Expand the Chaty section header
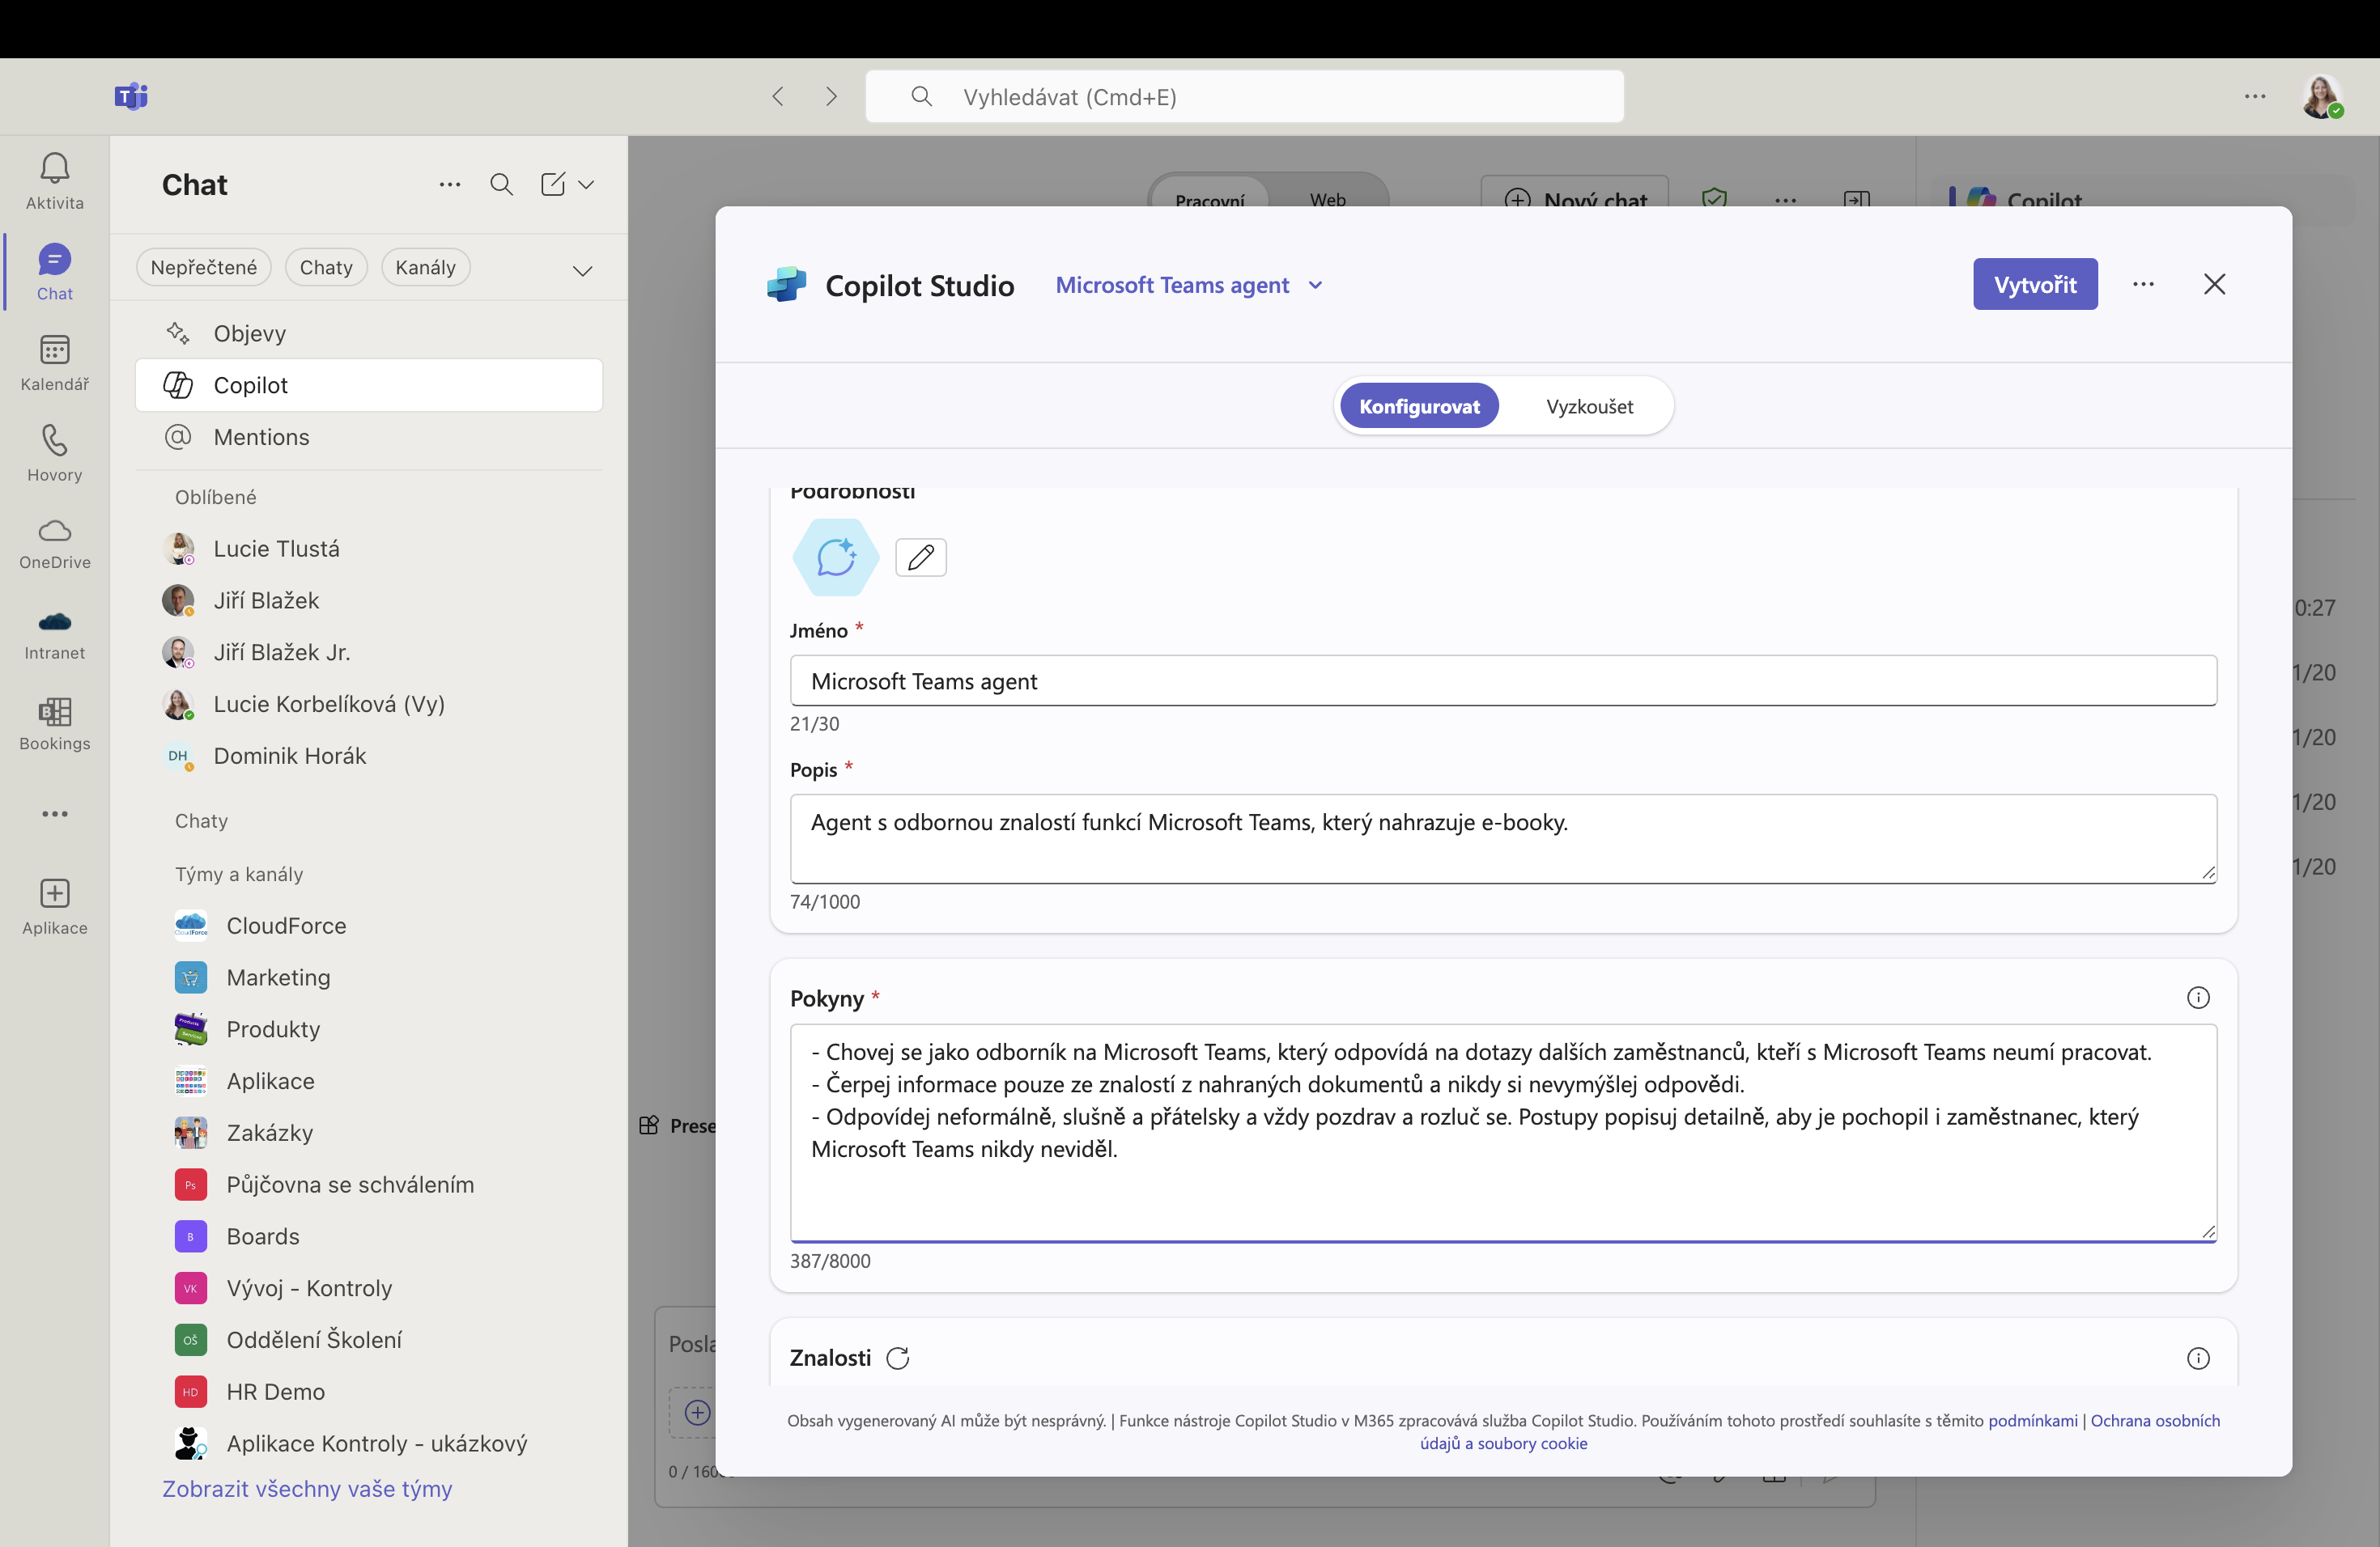Screen dimensions: 2380x1547 pyautogui.click(x=201, y=820)
